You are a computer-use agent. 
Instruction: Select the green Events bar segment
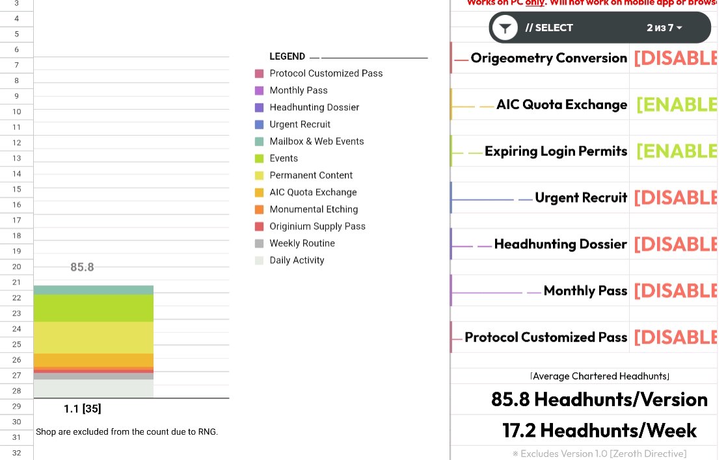tap(94, 308)
